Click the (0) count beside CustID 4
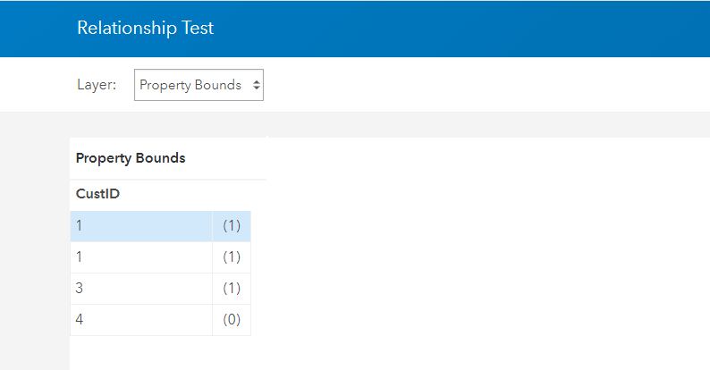Viewport: 710px width, 370px height. click(x=232, y=320)
